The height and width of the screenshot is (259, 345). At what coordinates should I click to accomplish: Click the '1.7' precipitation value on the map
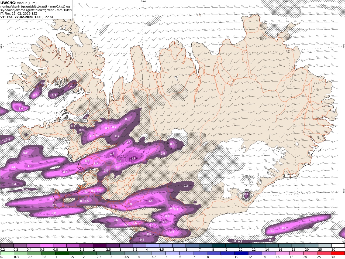[x=112, y=154]
